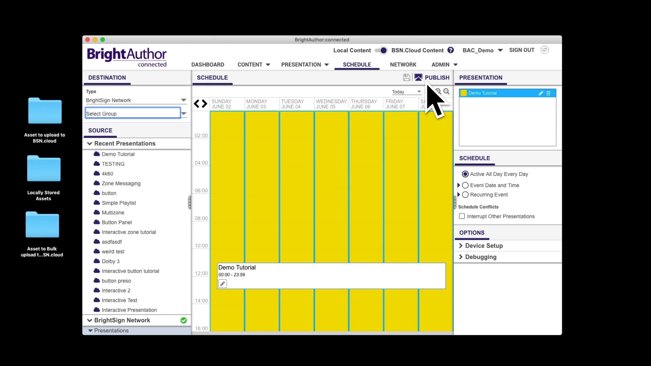Open the ADMIN menu
The image size is (651, 366).
(x=445, y=65)
